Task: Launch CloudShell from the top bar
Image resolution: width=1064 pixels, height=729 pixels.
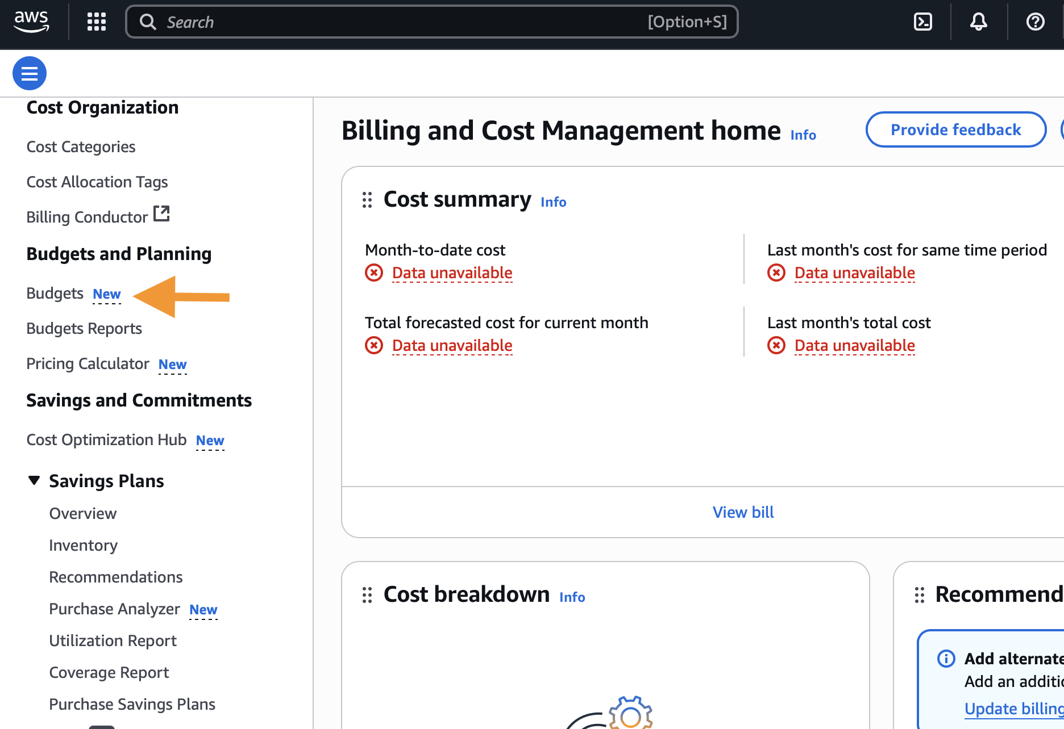Action: click(922, 22)
